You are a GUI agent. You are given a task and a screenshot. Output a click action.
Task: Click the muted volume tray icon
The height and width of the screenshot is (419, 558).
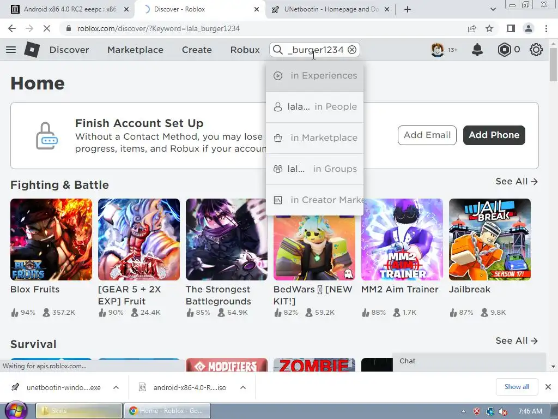503,411
